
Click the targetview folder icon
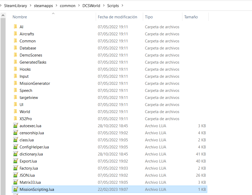15,97
